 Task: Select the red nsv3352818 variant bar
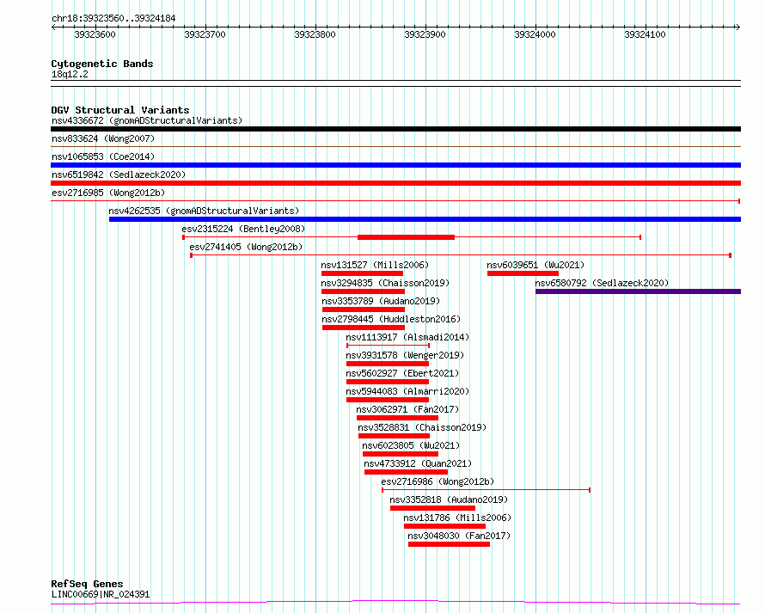[432, 508]
